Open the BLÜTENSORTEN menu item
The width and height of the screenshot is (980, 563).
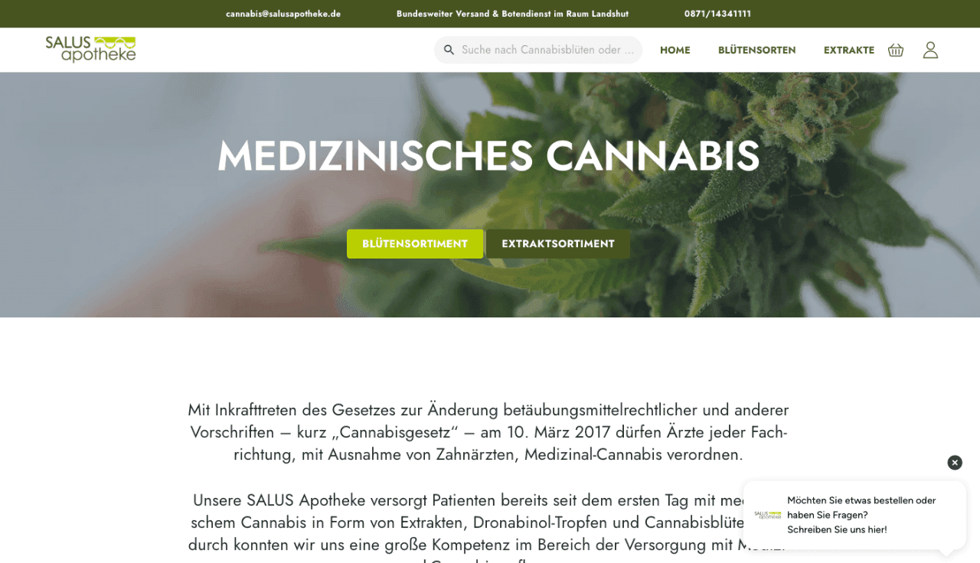point(757,50)
